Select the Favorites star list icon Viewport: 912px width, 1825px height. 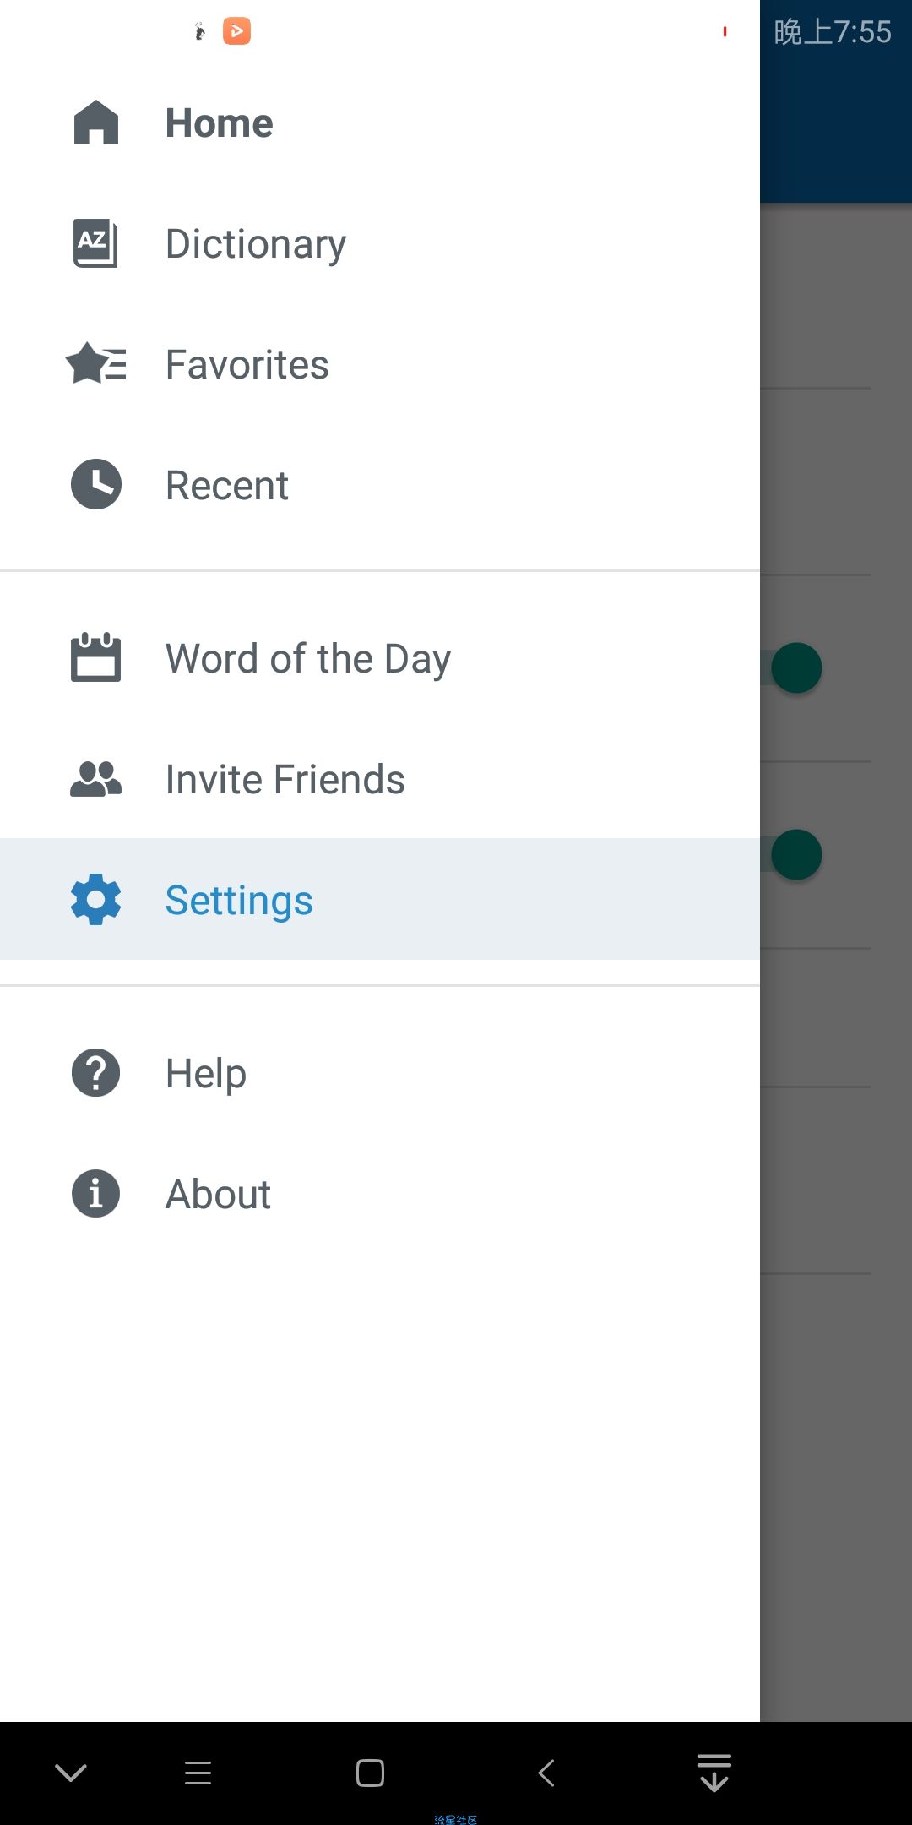[95, 364]
